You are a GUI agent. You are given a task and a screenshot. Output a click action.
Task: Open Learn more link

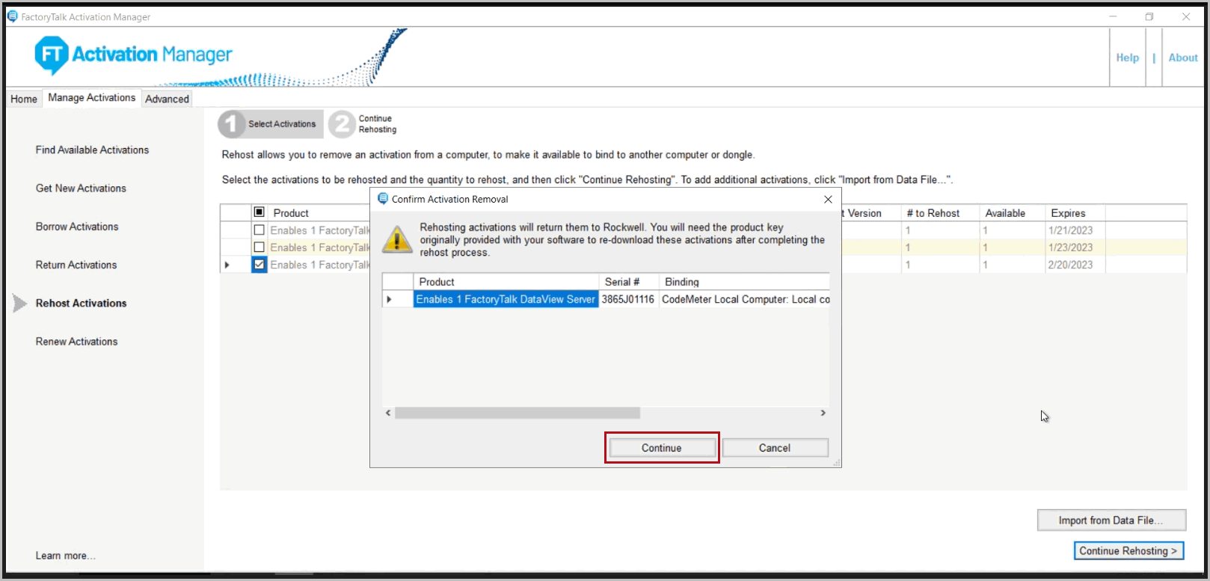pyautogui.click(x=65, y=556)
